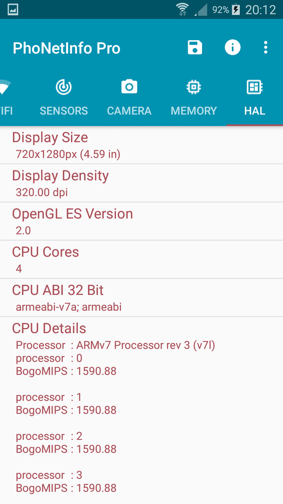The width and height of the screenshot is (283, 504).
Task: Tap the Display Size entry
Action: pyautogui.click(x=141, y=145)
